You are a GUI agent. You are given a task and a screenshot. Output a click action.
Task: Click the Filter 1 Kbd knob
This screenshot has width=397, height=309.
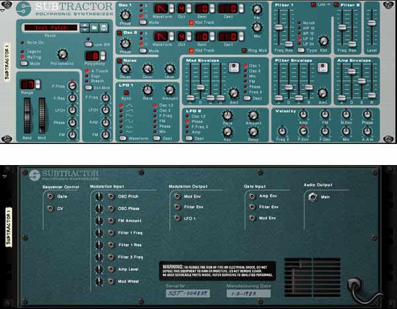pyautogui.click(x=324, y=41)
